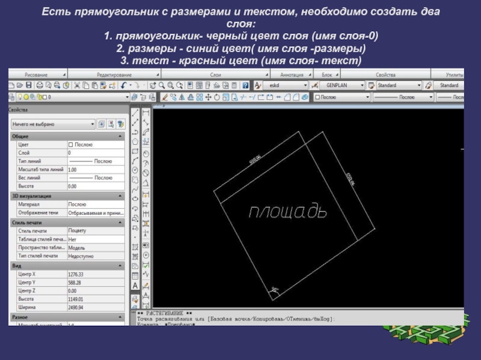481x360 pixels.
Task: Open the layer list dropdown showing 0
Action: click(127, 97)
